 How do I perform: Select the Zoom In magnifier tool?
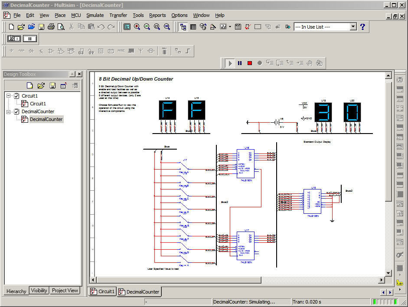(137, 26)
